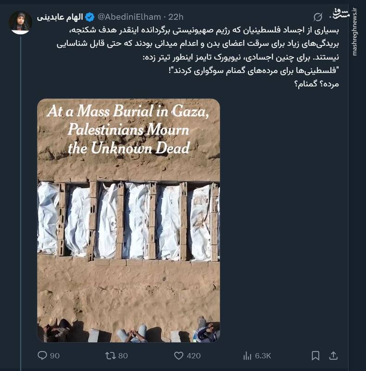Click the 90 replies count

coord(55,356)
